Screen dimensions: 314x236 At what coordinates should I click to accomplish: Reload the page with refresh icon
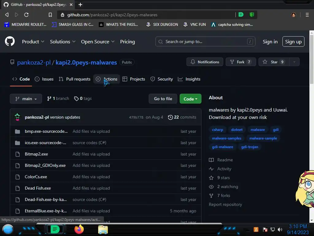26,15
